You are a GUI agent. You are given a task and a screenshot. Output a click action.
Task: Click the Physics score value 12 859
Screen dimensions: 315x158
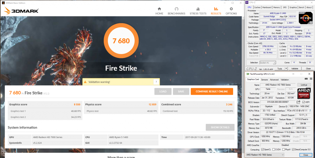coord(152,104)
